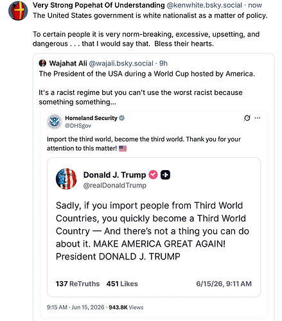Click the Homeland Security verified badge

pos(121,118)
